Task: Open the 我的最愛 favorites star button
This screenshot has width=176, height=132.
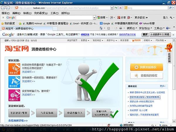Action: [x=8, y=23]
